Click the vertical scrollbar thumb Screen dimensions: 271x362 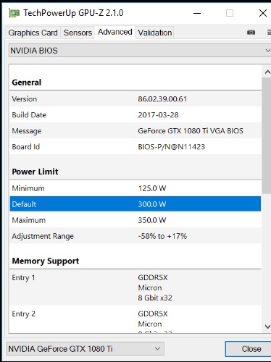[267, 135]
